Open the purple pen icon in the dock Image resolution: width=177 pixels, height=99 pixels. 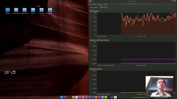click(80, 97)
